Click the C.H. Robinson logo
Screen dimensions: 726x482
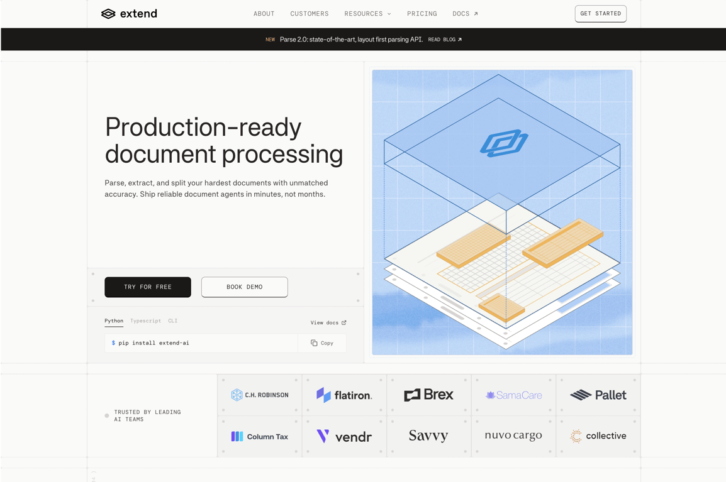(260, 395)
